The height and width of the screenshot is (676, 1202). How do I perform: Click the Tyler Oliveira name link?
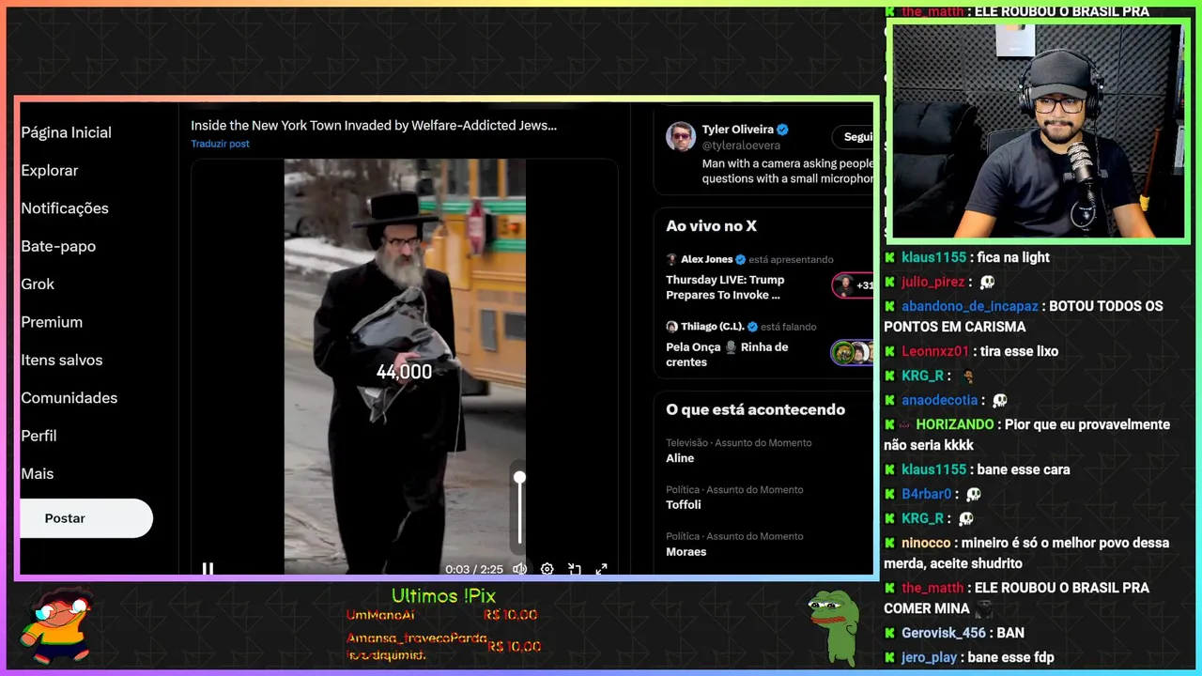[x=738, y=130]
